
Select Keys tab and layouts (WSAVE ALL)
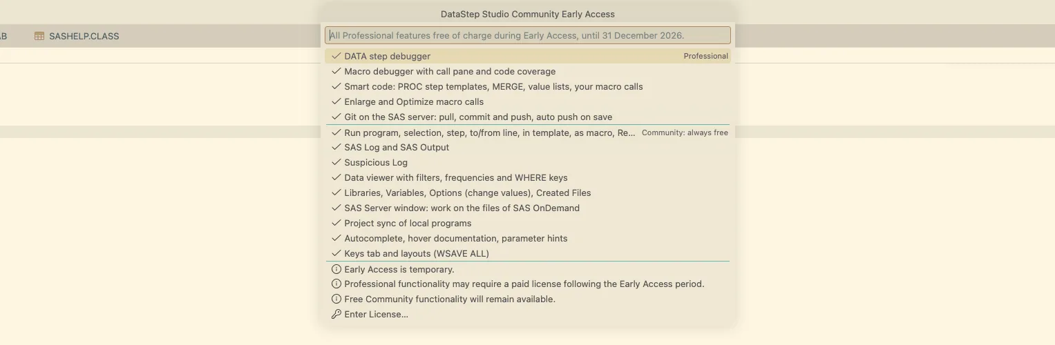click(x=527, y=253)
